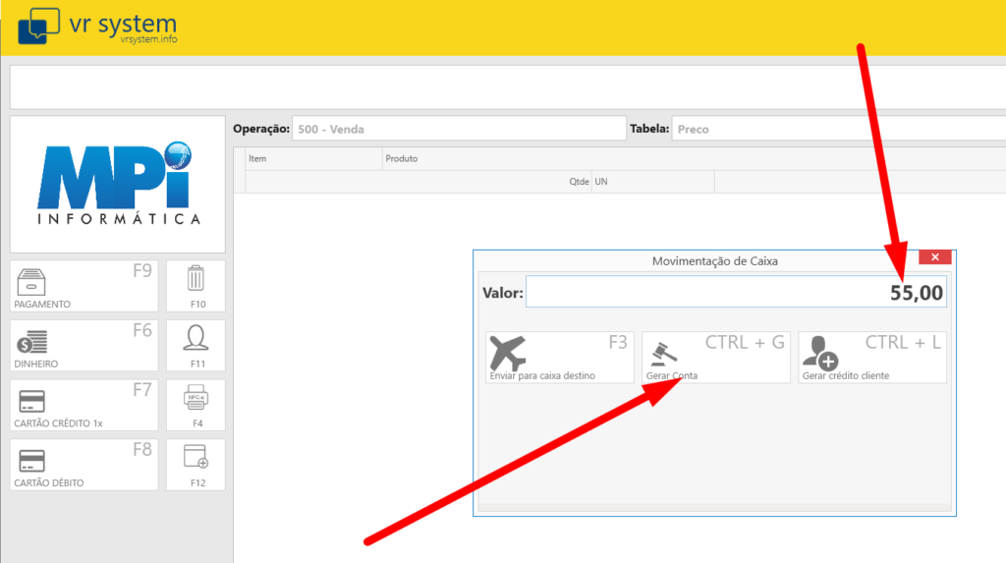1006x563 pixels.
Task: Click the trash can F10 icon
Action: (196, 286)
